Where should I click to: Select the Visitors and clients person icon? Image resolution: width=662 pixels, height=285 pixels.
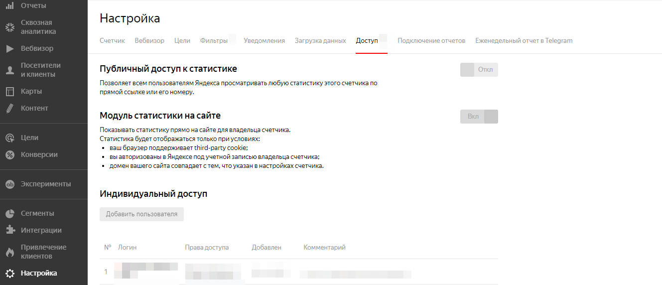click(9, 70)
